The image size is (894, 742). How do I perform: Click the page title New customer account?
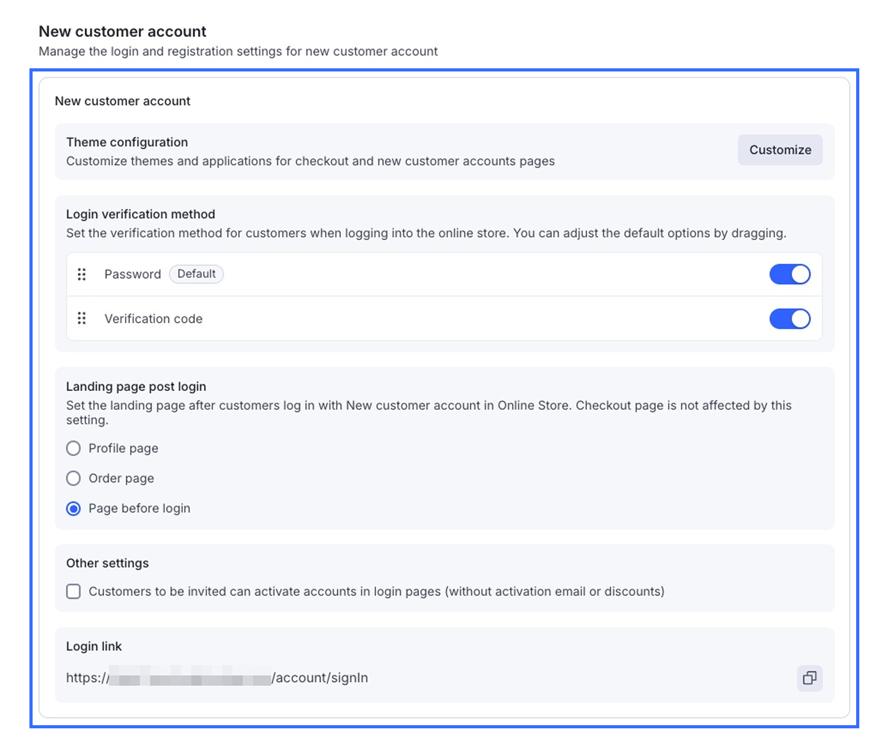123,32
